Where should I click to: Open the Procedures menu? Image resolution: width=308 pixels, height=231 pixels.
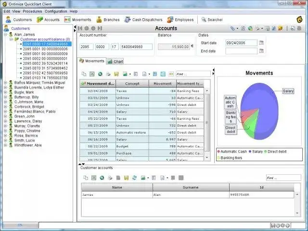(x=32, y=12)
